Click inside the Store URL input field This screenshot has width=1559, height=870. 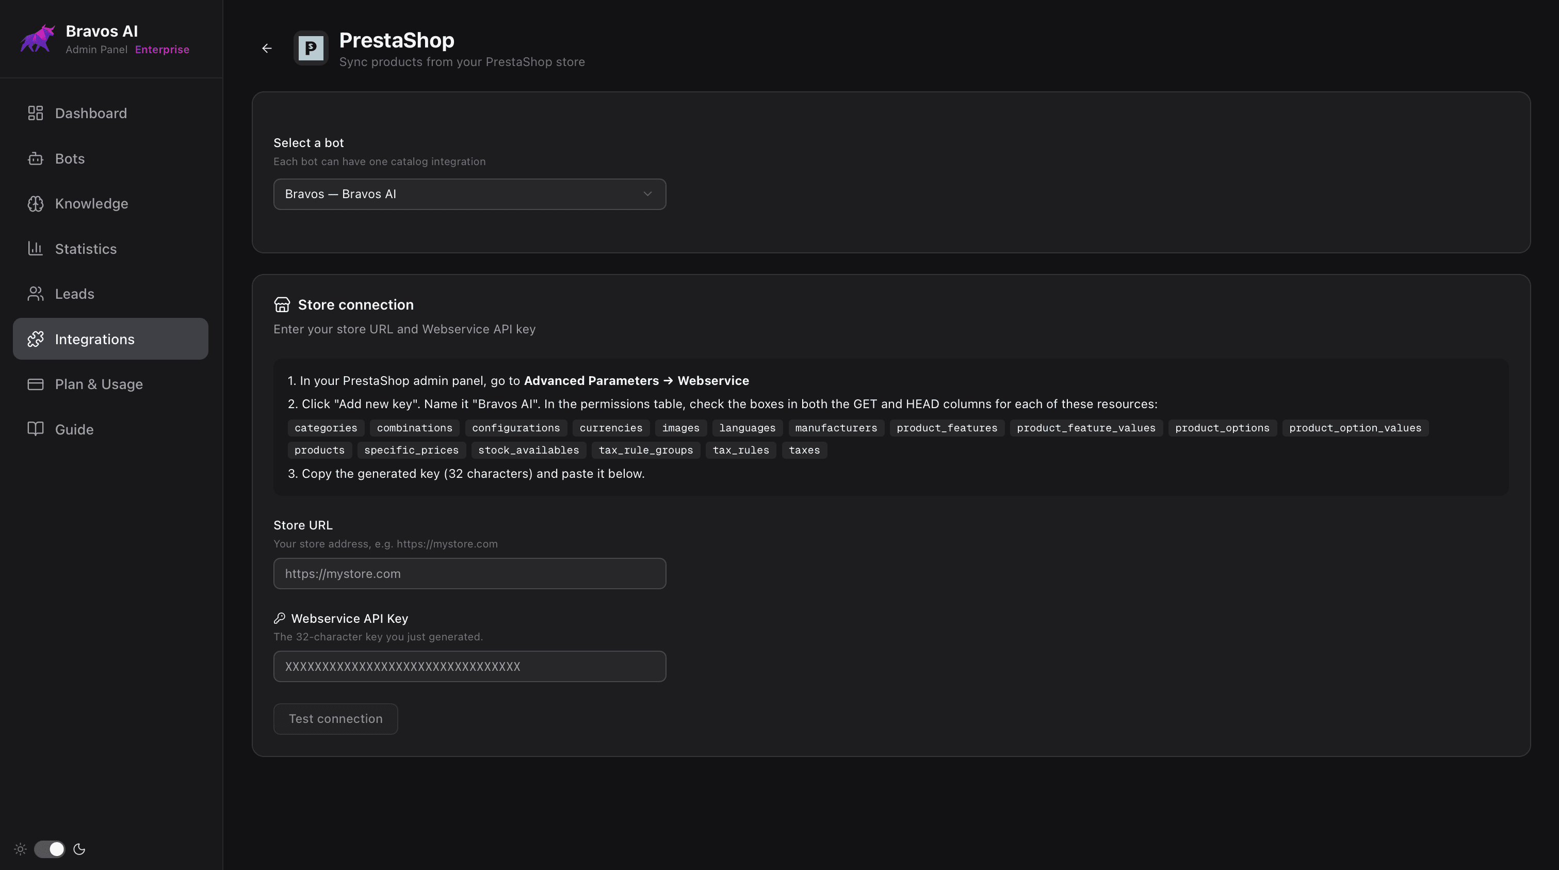coord(469,573)
